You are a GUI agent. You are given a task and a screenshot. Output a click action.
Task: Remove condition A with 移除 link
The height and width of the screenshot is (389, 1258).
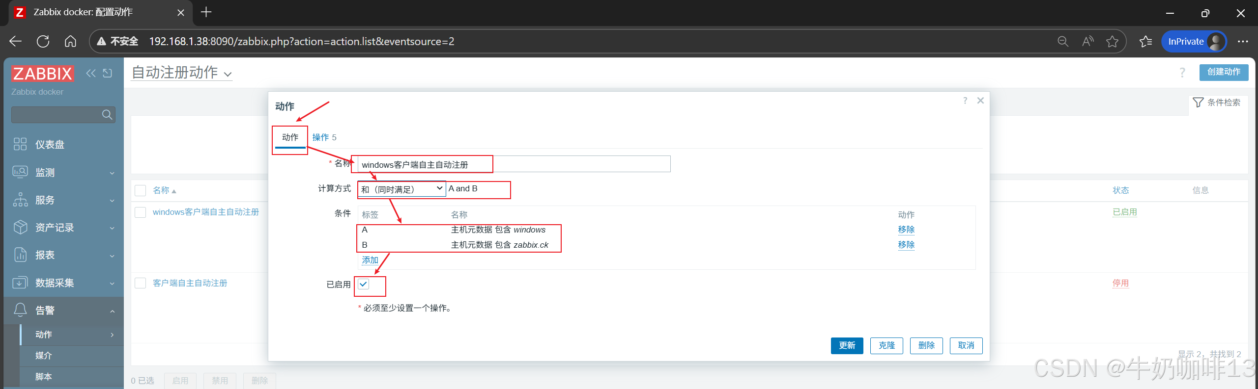click(906, 230)
